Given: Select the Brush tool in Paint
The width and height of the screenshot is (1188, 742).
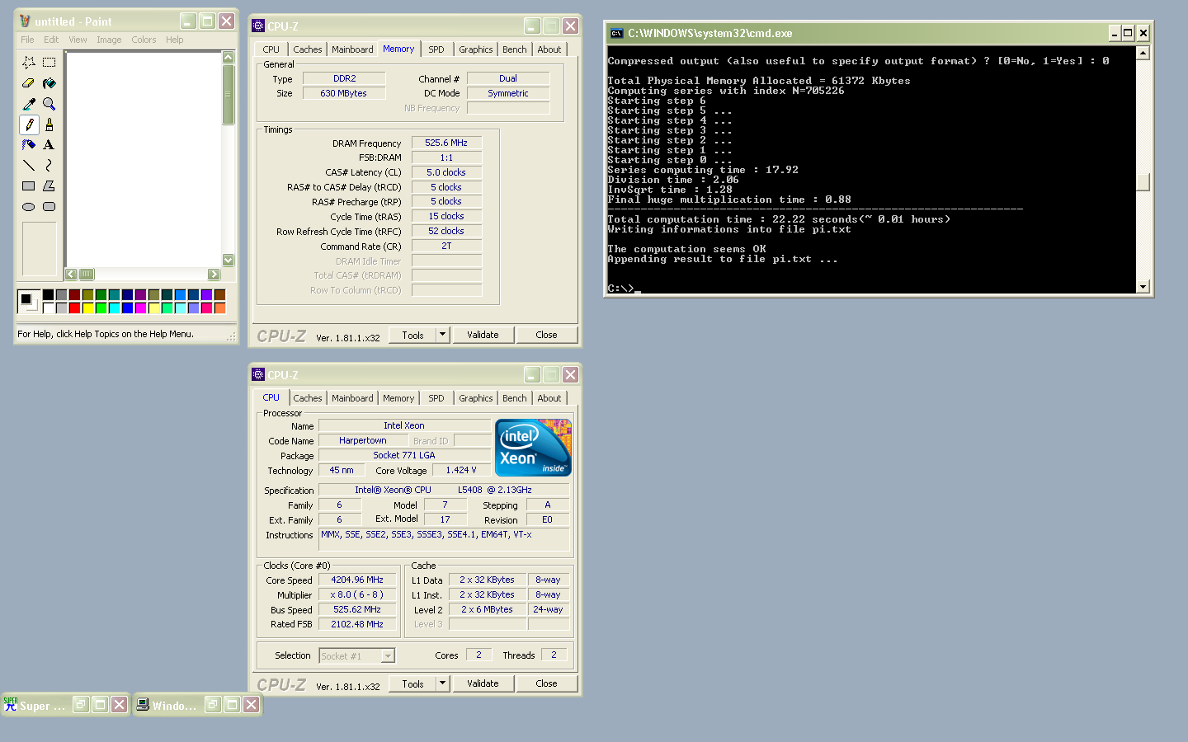Looking at the screenshot, I should coord(49,124).
